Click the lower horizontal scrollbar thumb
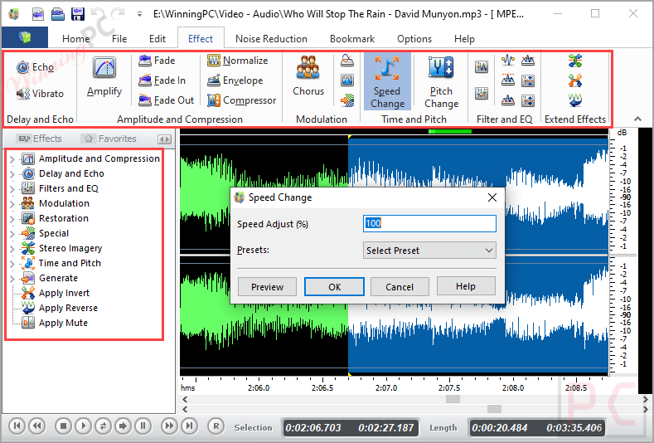The height and width of the screenshot is (443, 654). coord(494,409)
